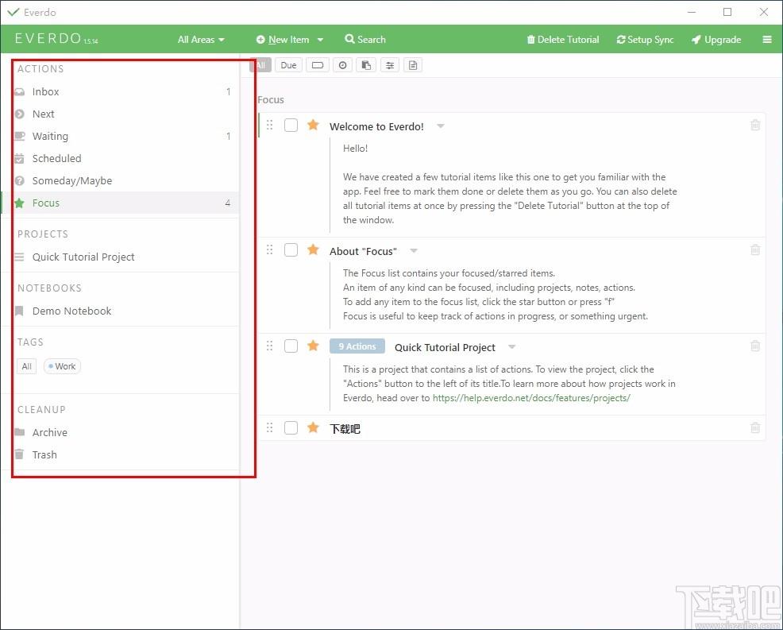Viewport: 783px width, 630px height.
Task: Mark About "Focus" item as done
Action: pyautogui.click(x=291, y=249)
